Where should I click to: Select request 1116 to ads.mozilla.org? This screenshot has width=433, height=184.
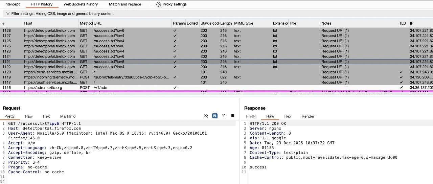(x=216, y=88)
